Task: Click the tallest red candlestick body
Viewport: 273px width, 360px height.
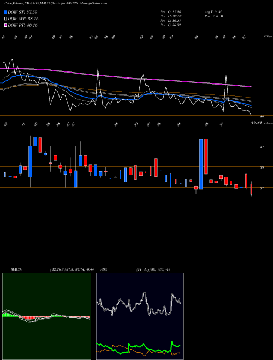Action: pyautogui.click(x=206, y=157)
